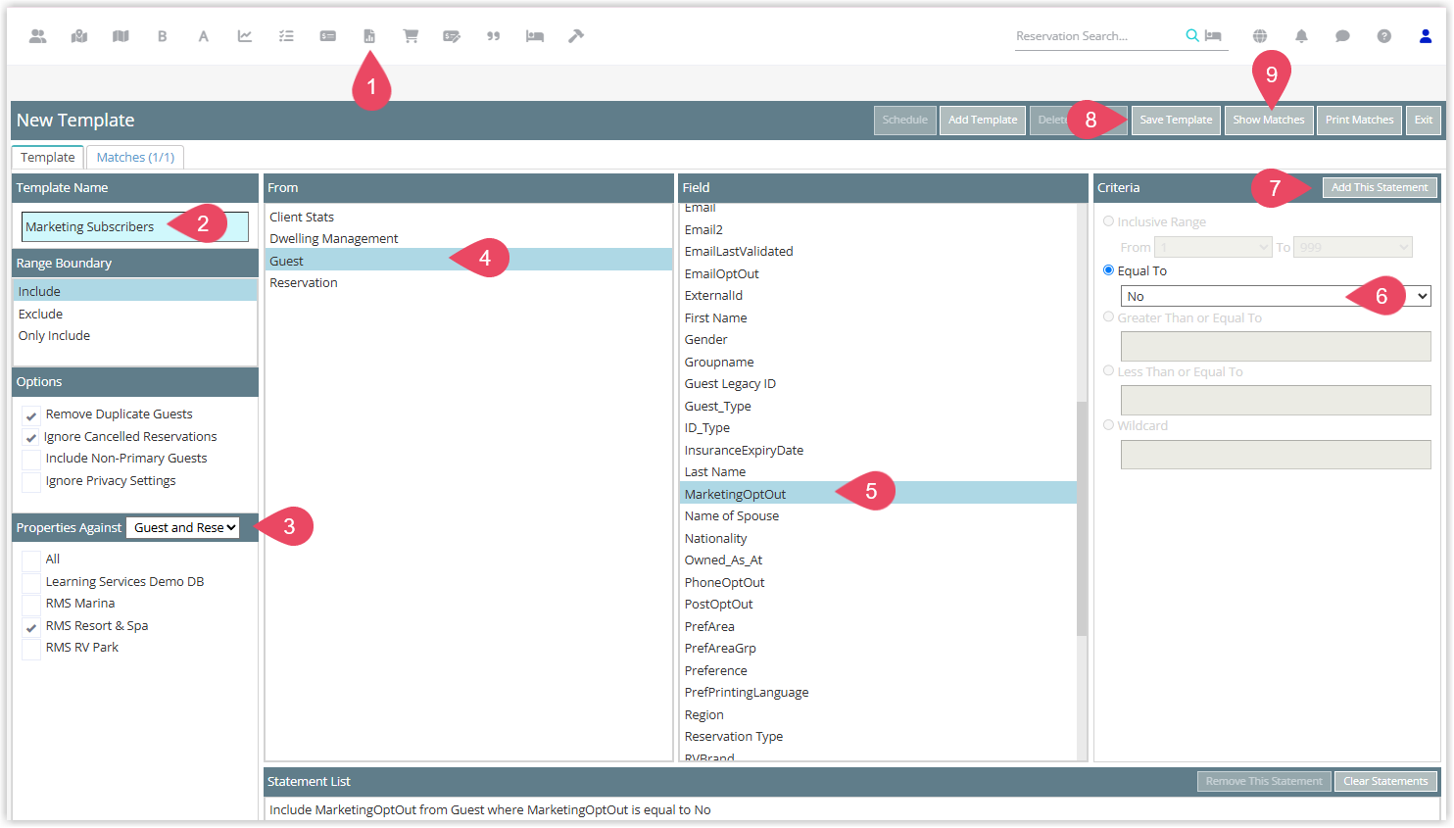Uncheck Ignore Cancelled Reservations

31,438
